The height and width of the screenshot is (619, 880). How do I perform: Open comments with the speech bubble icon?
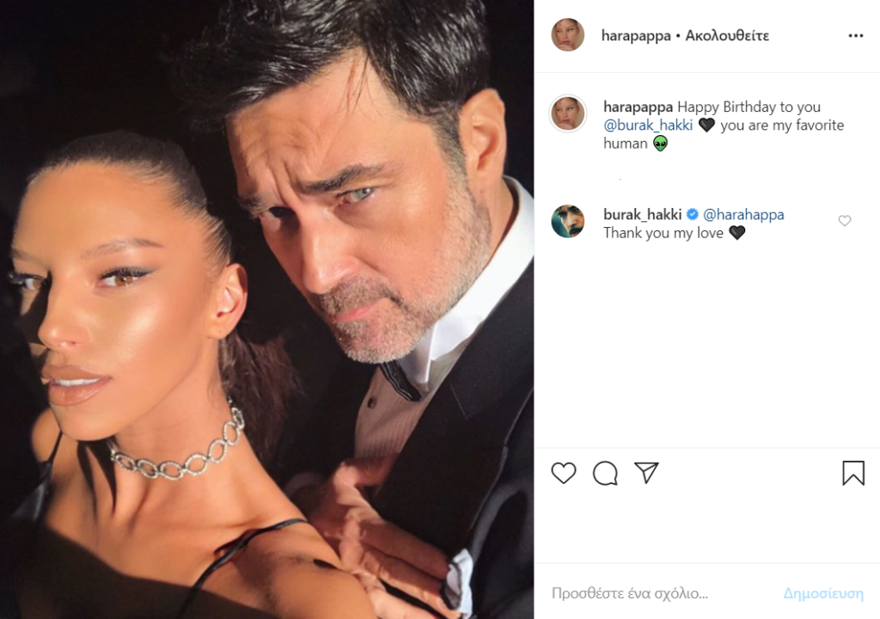tap(605, 473)
